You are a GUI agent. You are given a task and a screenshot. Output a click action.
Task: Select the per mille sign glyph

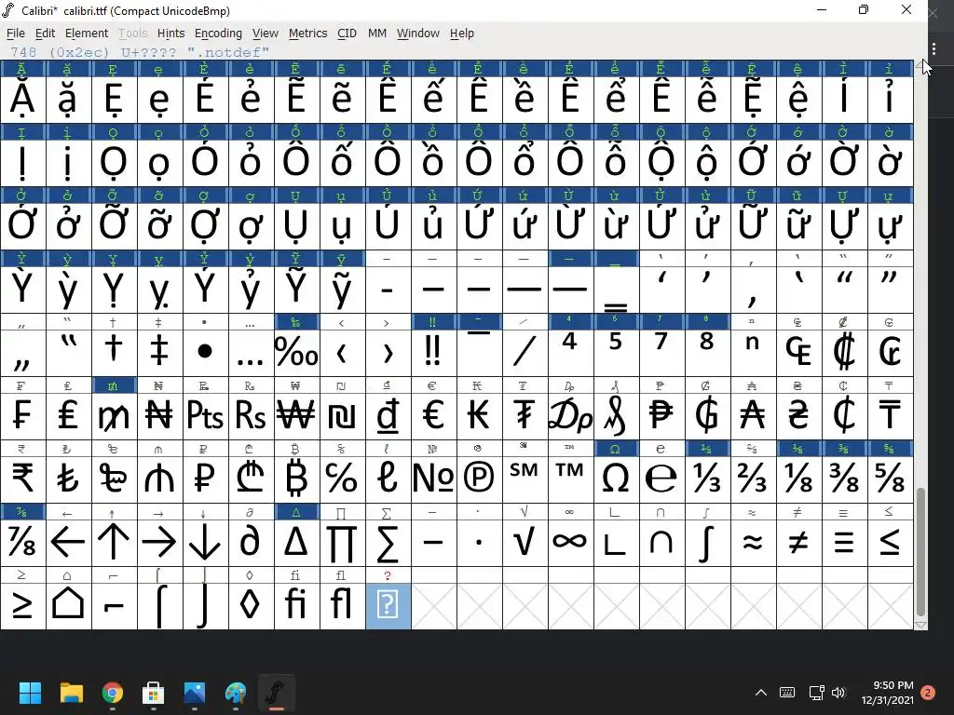click(296, 353)
